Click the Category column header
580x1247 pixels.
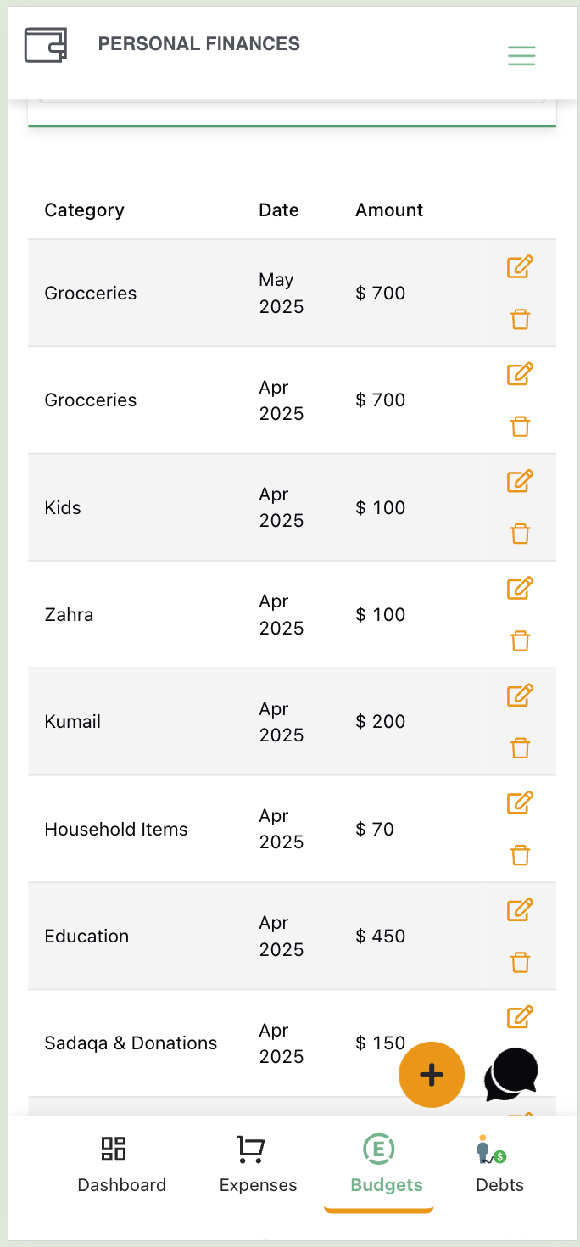[x=84, y=210]
